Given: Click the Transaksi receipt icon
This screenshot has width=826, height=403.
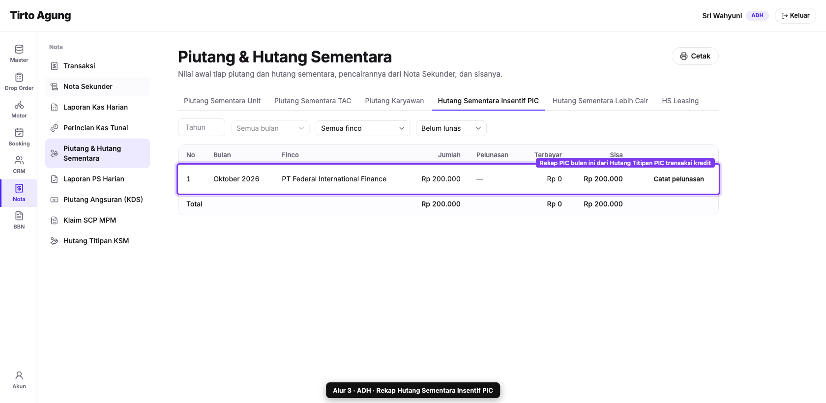Looking at the screenshot, I should 55,66.
